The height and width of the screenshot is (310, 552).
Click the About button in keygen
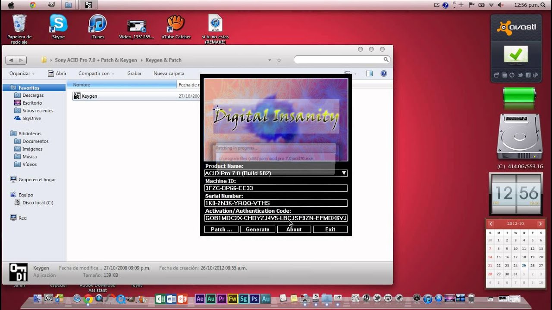click(294, 229)
